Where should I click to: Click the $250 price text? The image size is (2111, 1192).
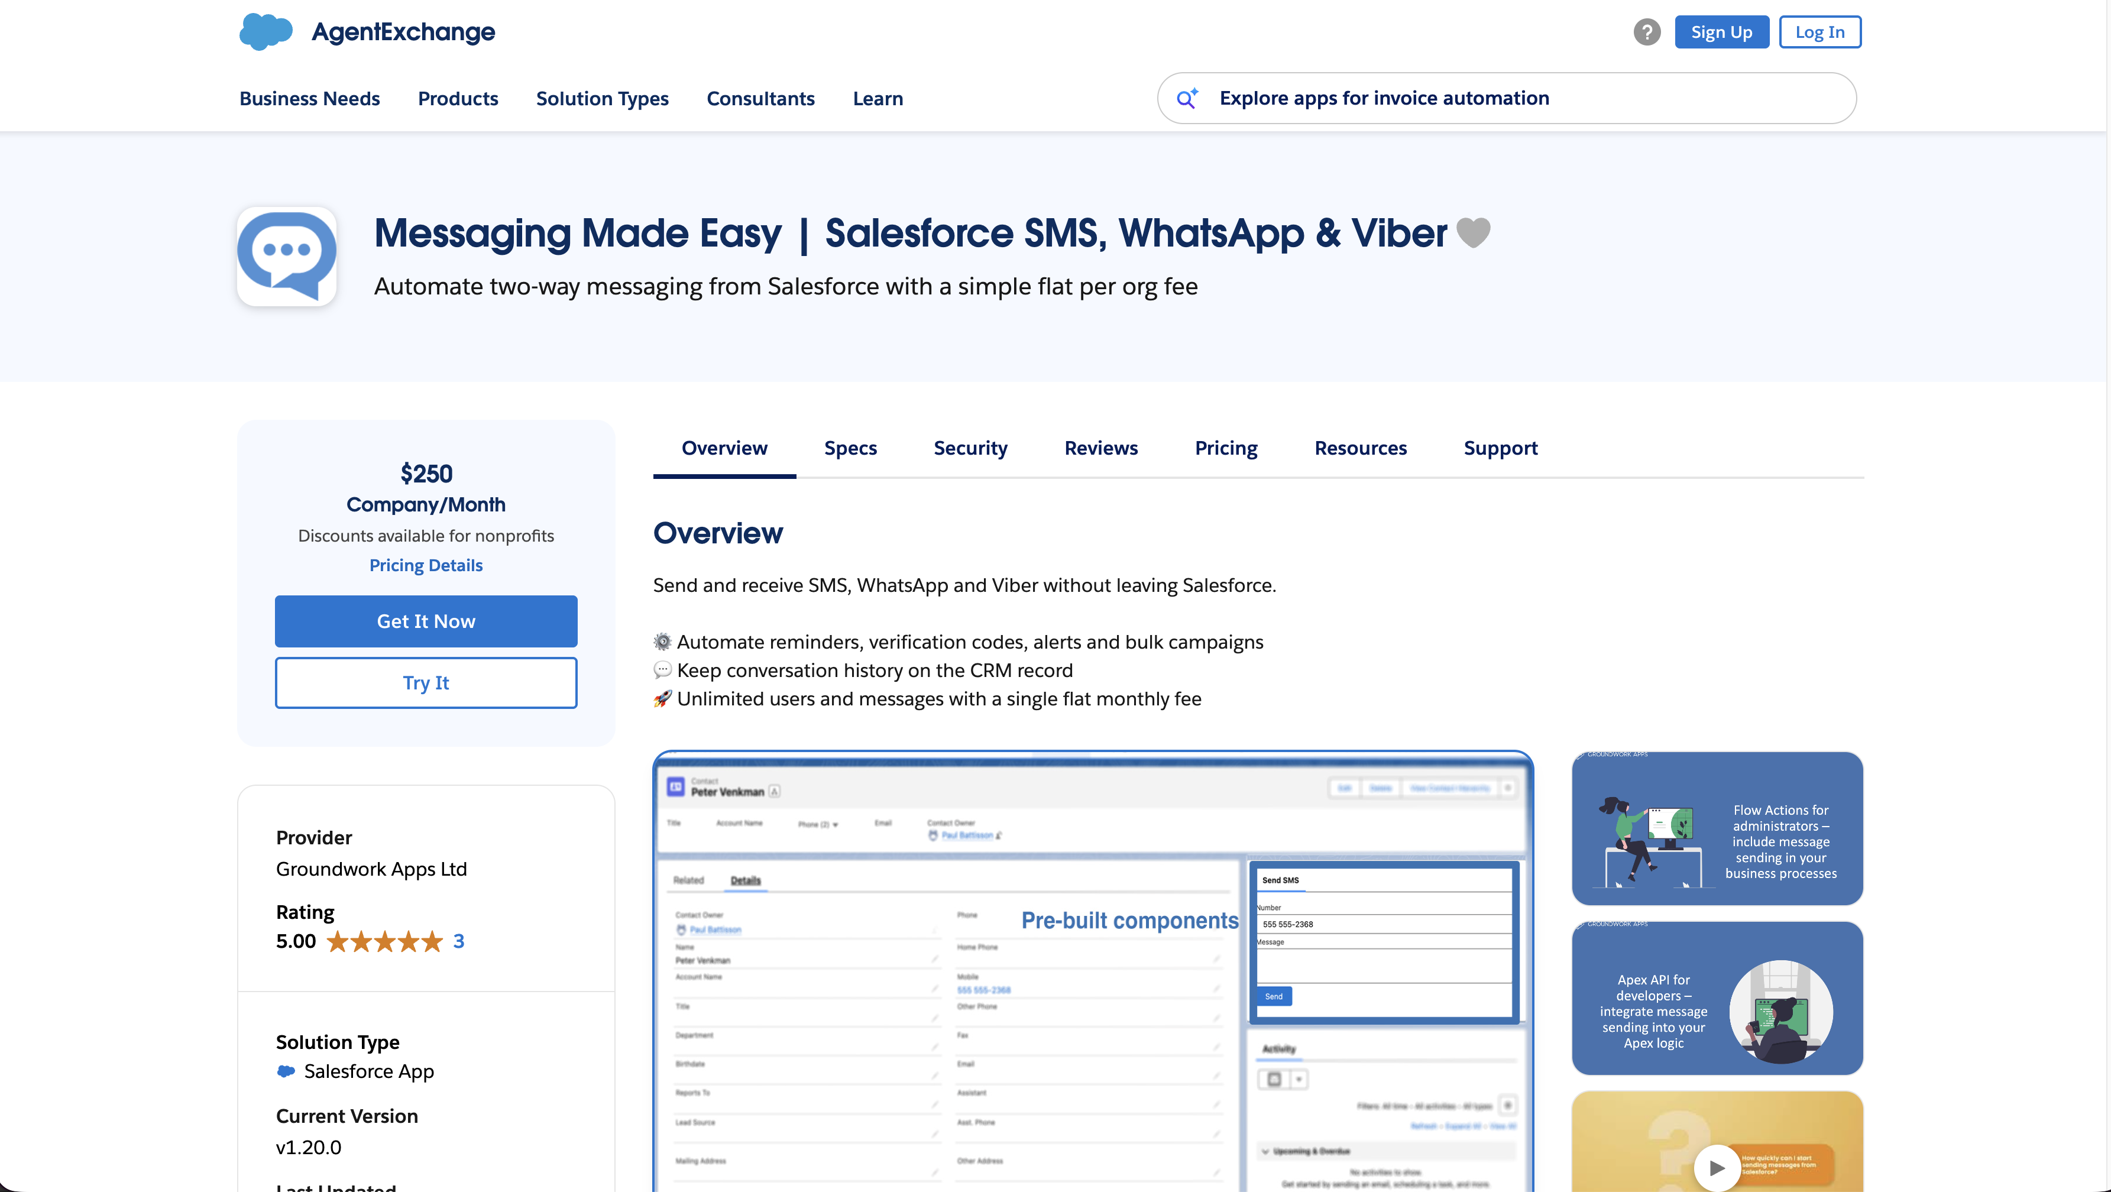(426, 474)
